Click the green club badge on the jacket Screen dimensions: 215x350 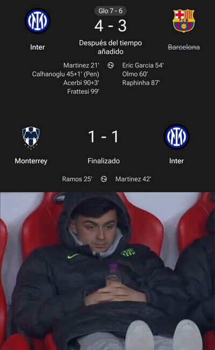[x=128, y=252]
